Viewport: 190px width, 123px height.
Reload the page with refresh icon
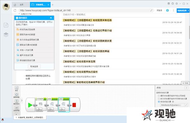15,10
